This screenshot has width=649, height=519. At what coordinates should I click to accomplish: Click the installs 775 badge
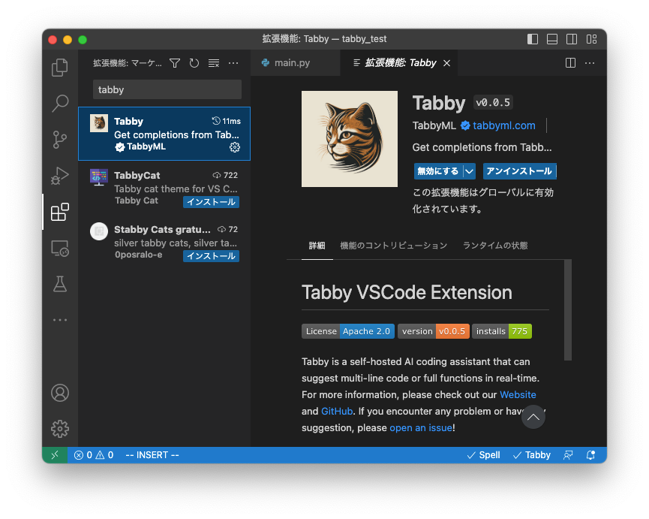(502, 331)
